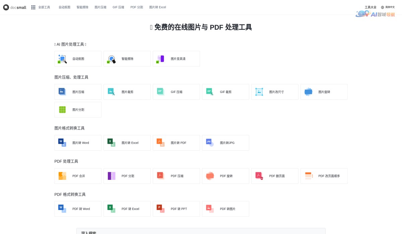Select the 图片旋转 rotation tool

[x=324, y=92]
